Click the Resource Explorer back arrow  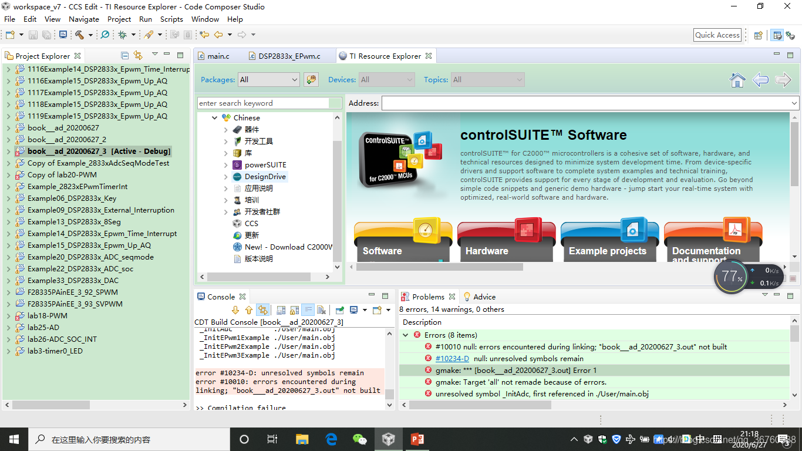point(760,80)
